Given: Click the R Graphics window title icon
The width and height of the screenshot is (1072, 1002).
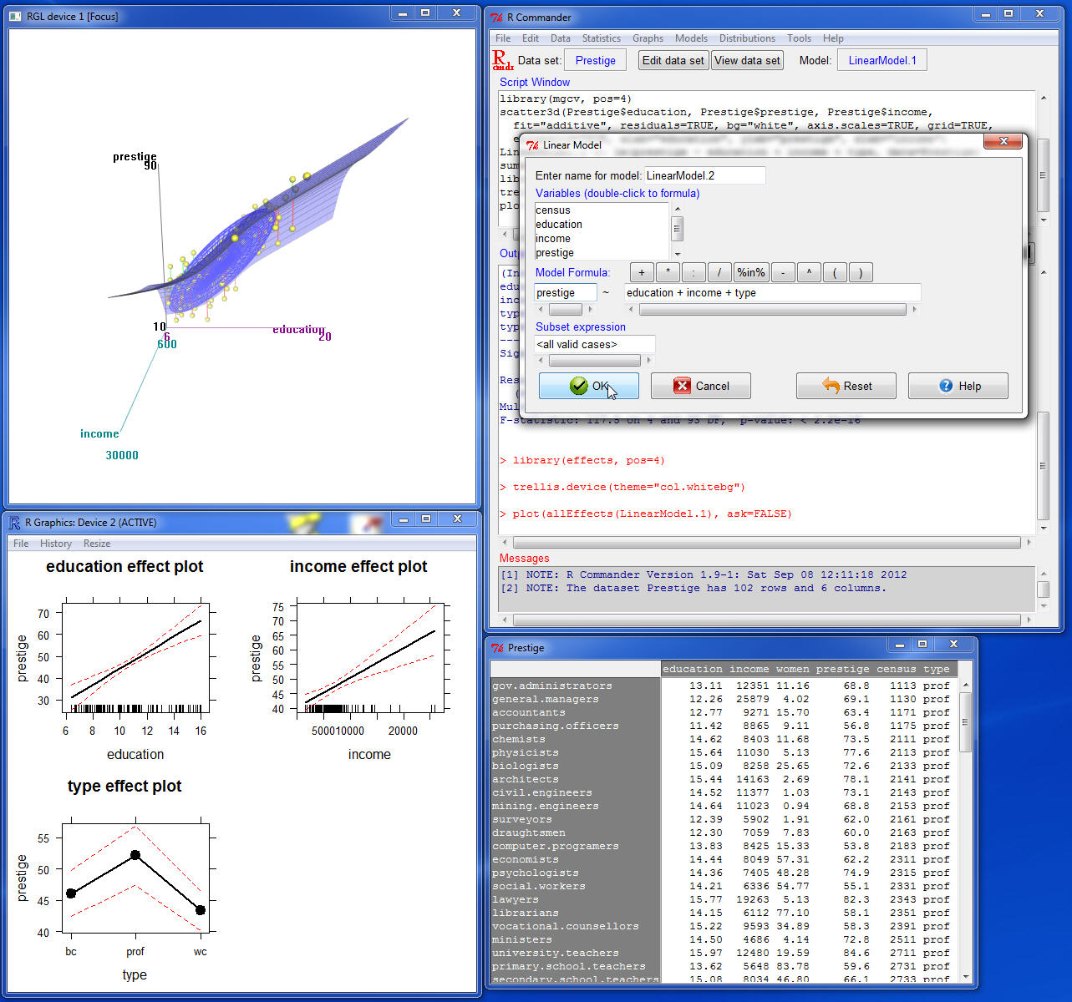Looking at the screenshot, I should coord(15,523).
